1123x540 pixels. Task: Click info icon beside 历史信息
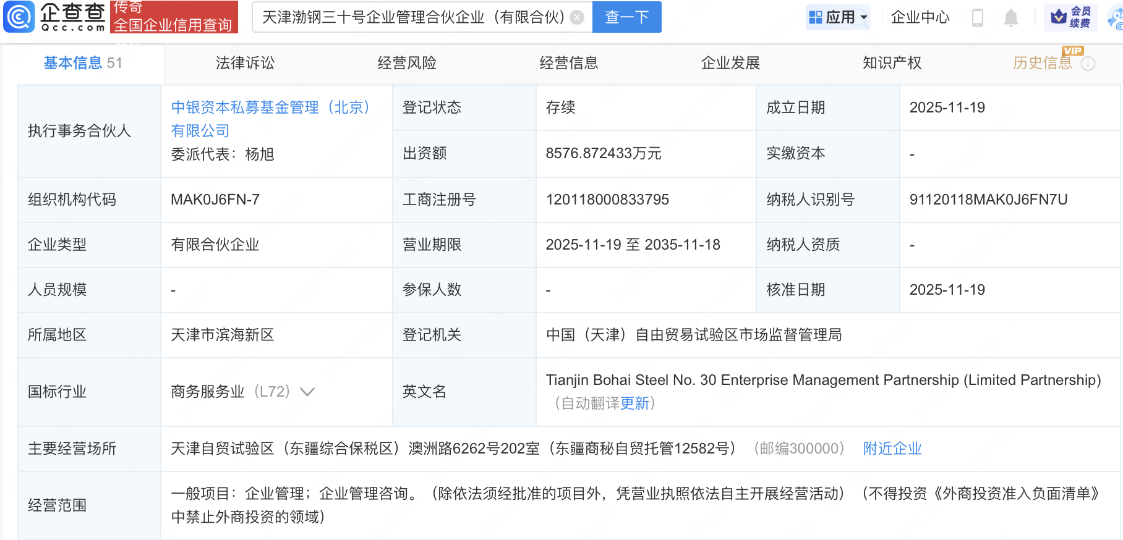(x=1088, y=64)
